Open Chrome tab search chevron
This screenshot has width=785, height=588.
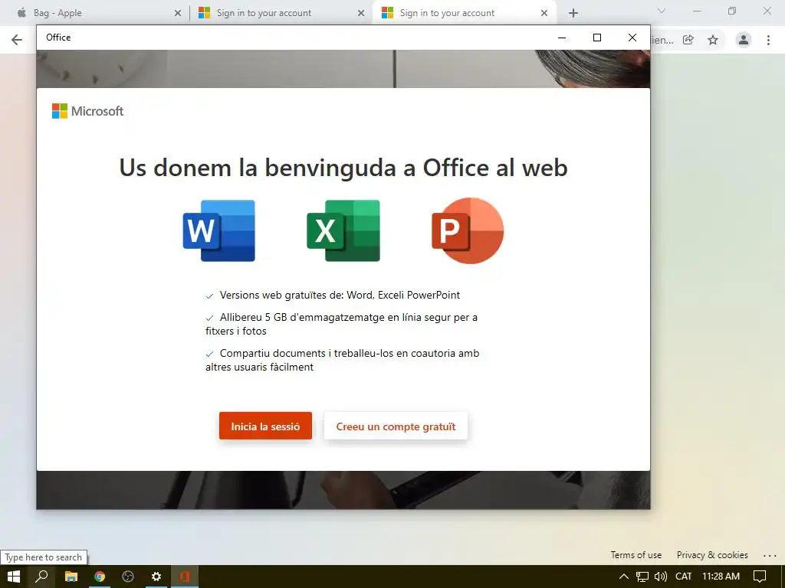point(662,11)
